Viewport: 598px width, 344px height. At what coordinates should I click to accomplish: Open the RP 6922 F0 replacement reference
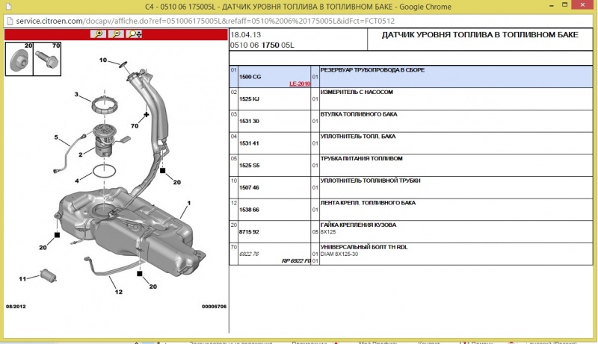295,260
